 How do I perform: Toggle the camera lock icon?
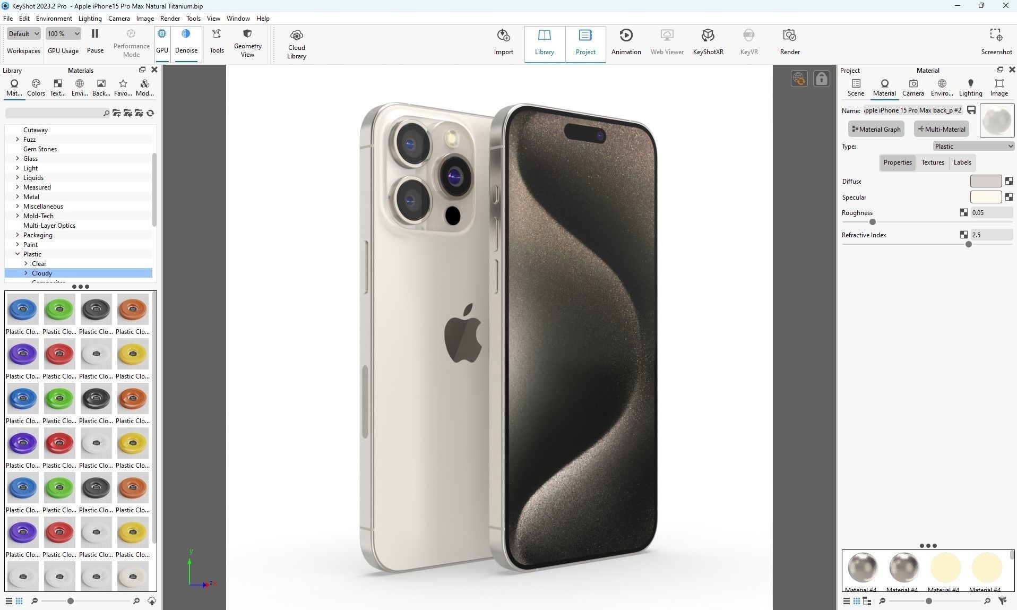click(x=821, y=79)
